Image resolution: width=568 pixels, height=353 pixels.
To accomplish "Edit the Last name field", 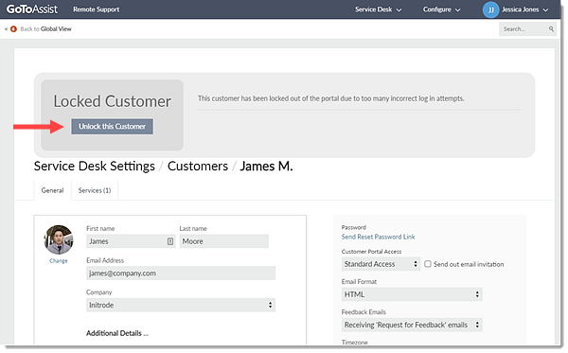I will [224, 241].
